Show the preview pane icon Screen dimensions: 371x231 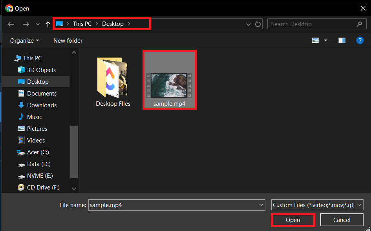point(342,40)
